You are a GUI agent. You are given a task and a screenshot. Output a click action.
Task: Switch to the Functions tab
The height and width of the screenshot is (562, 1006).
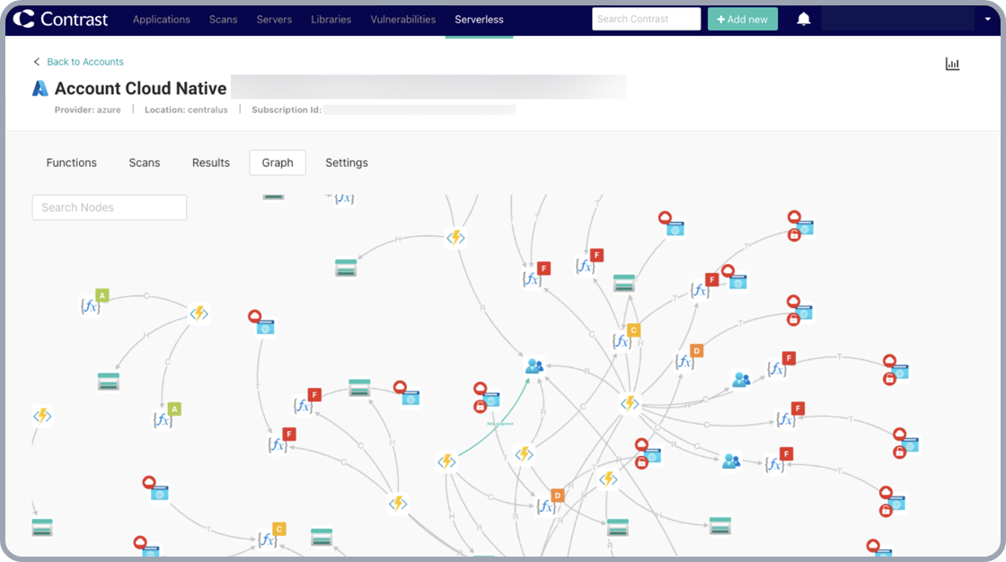tap(72, 162)
